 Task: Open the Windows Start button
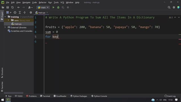[x=3, y=100]
